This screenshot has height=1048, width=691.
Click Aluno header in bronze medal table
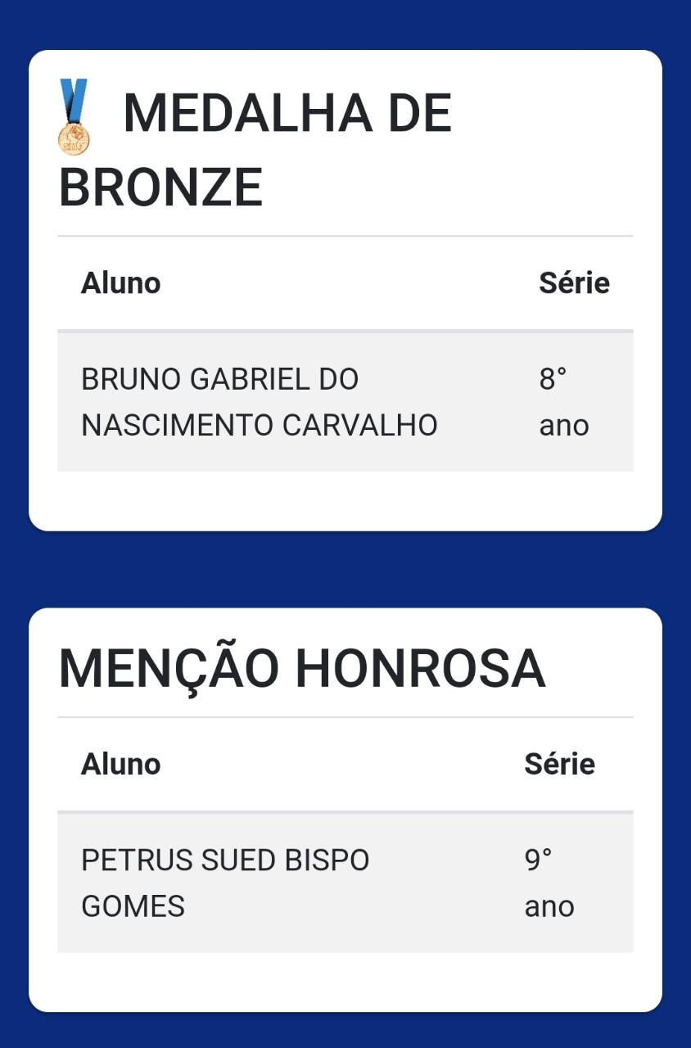click(x=120, y=283)
